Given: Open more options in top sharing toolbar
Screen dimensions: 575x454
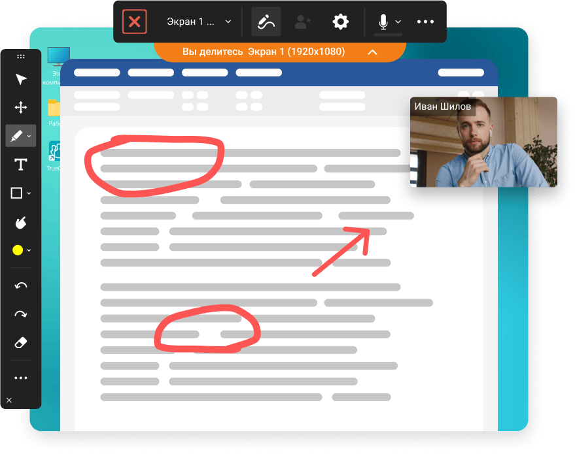Looking at the screenshot, I should 425,22.
